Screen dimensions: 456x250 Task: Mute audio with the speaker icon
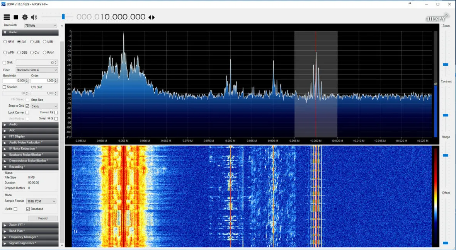coord(34,17)
